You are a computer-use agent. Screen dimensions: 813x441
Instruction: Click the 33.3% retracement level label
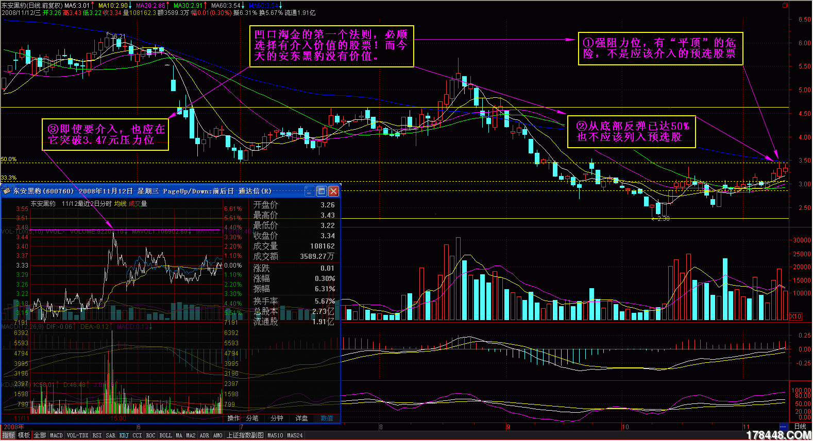tap(9, 178)
